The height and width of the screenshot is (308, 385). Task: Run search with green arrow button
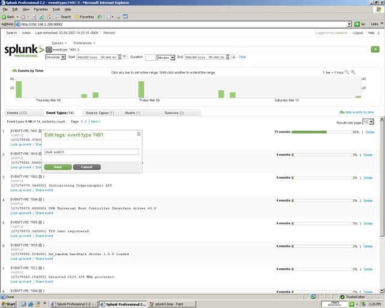click(375, 49)
